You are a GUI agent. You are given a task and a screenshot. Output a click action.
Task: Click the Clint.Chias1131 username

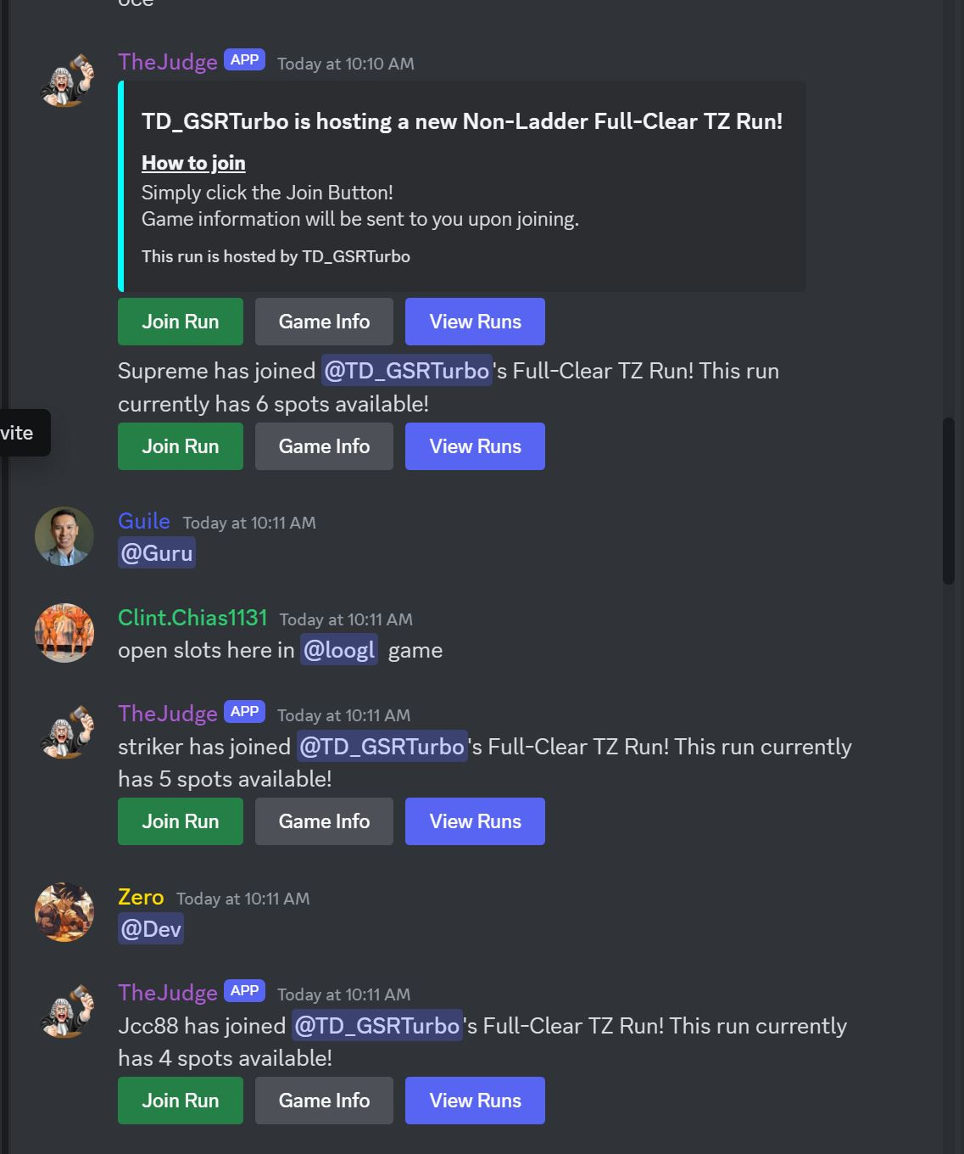pyautogui.click(x=192, y=618)
